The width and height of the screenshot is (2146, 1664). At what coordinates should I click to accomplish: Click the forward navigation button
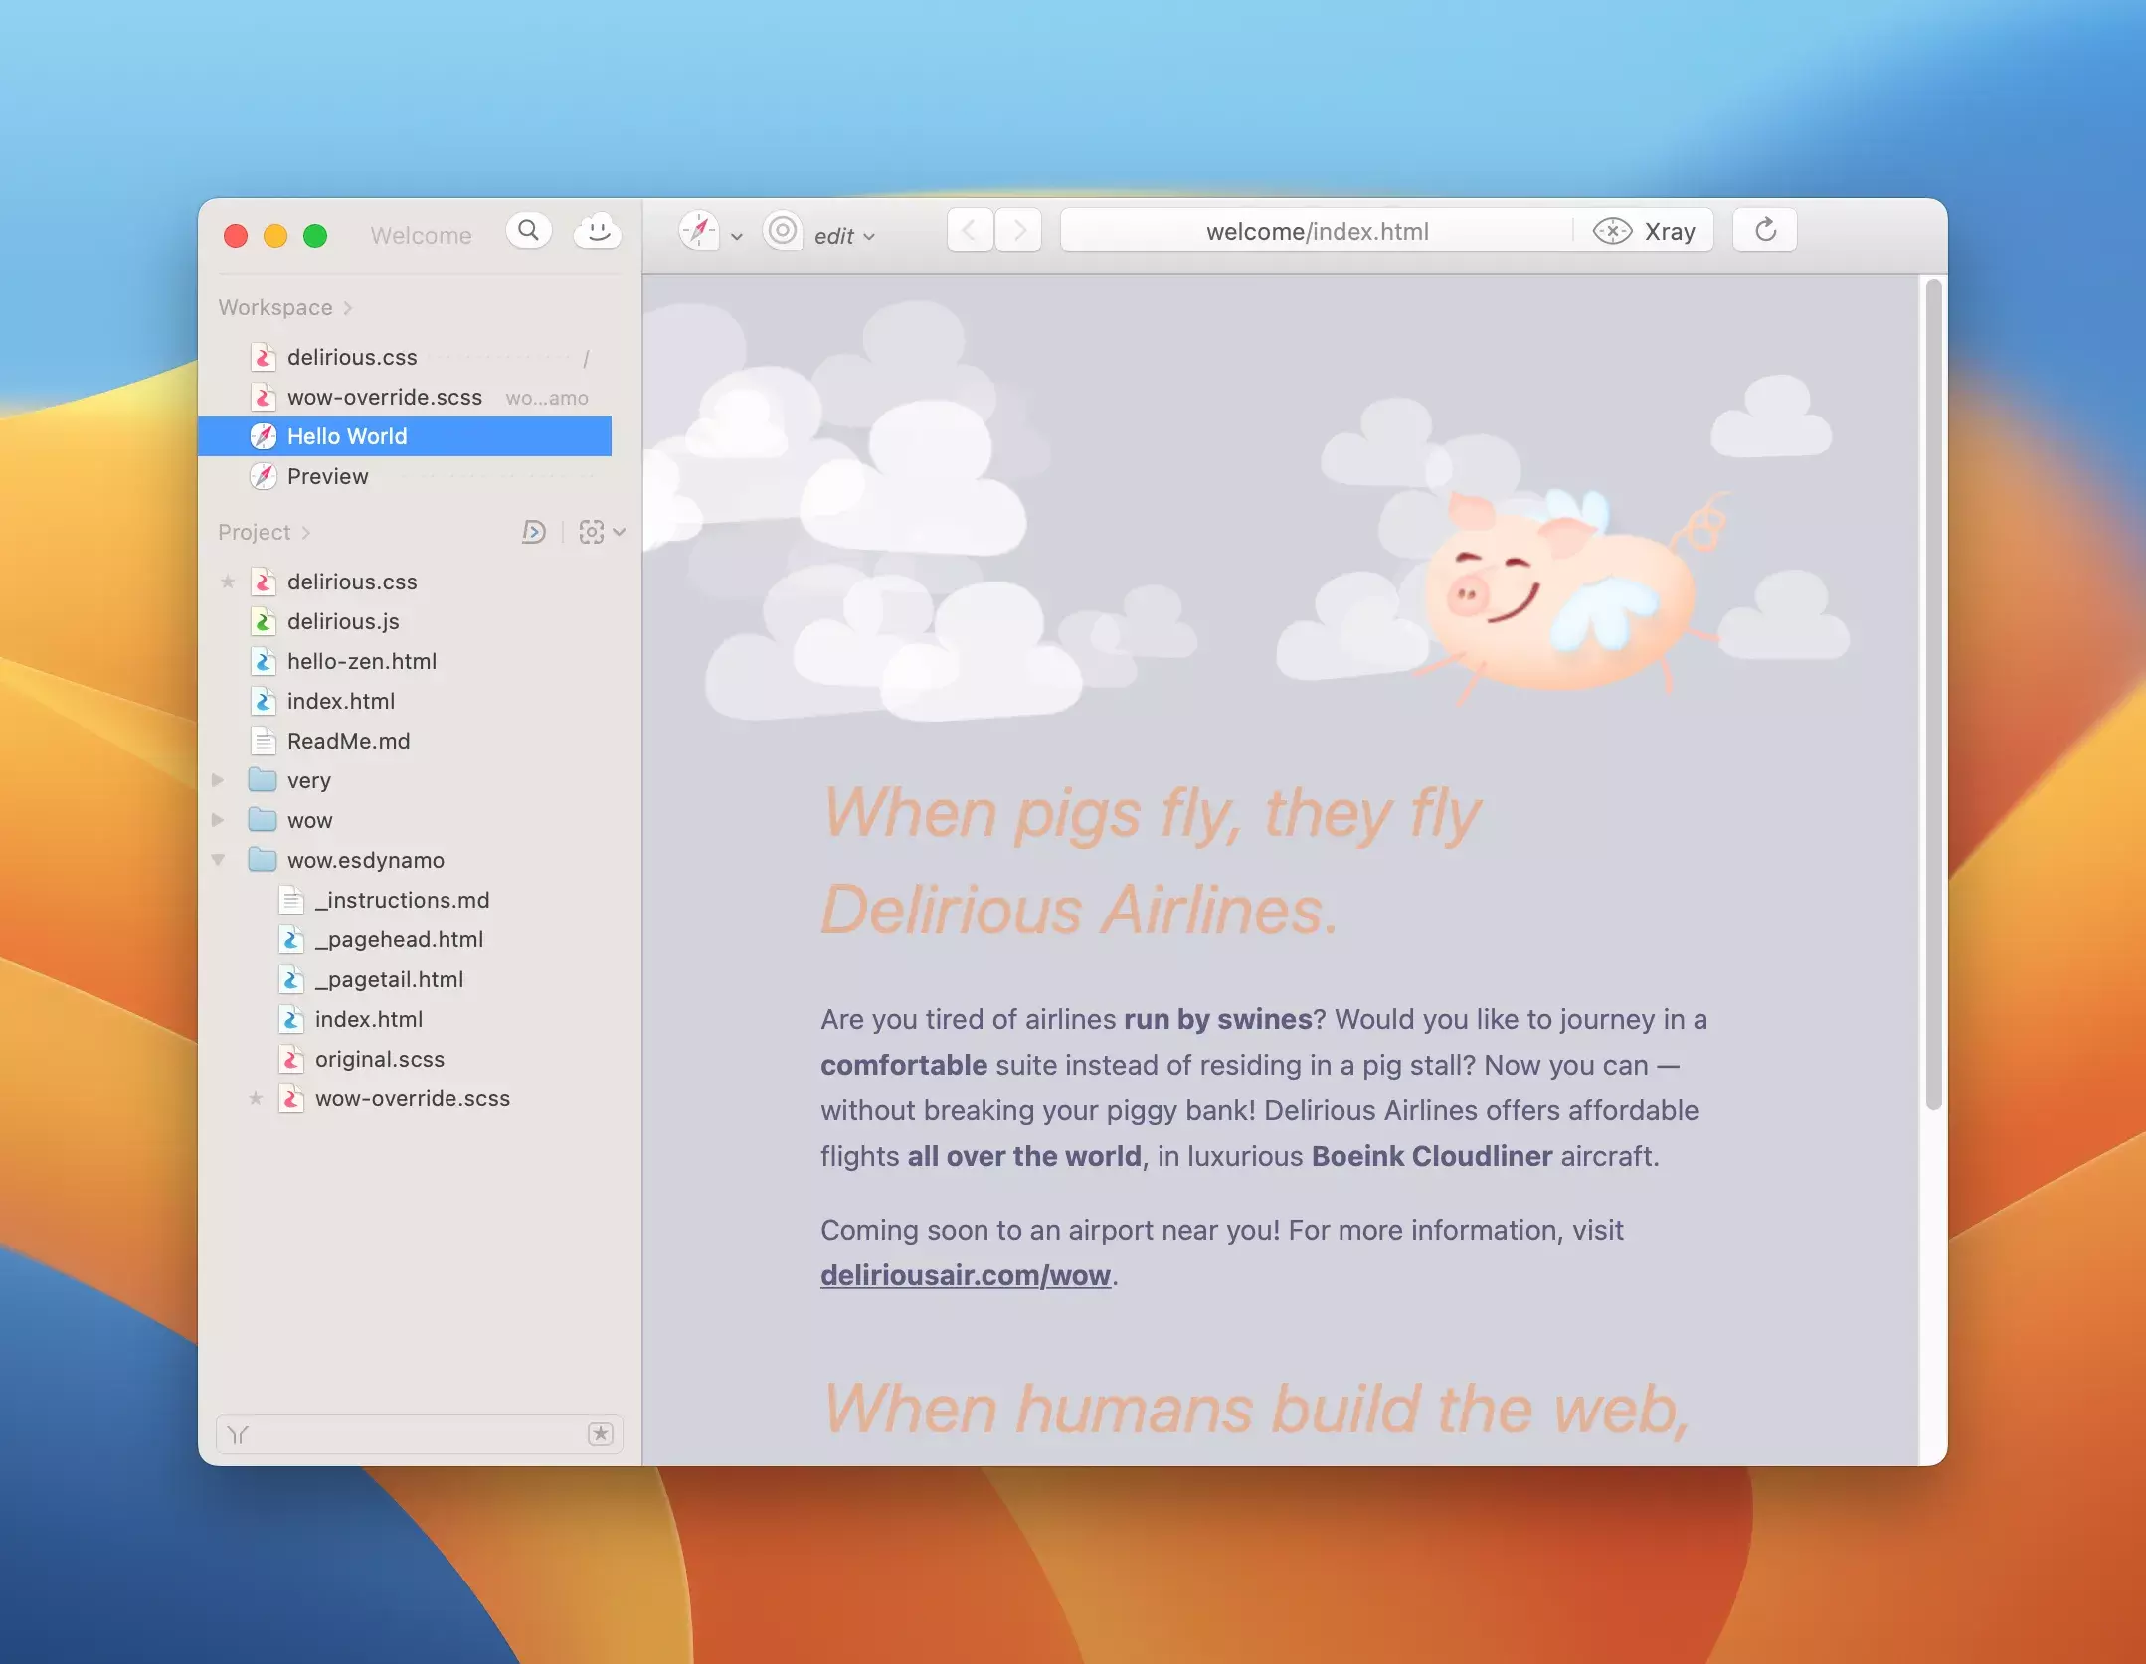(x=1018, y=231)
